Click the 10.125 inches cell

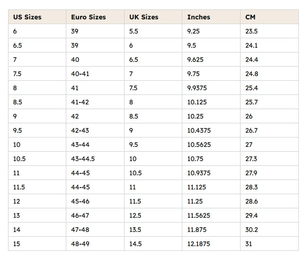pyautogui.click(x=211, y=102)
